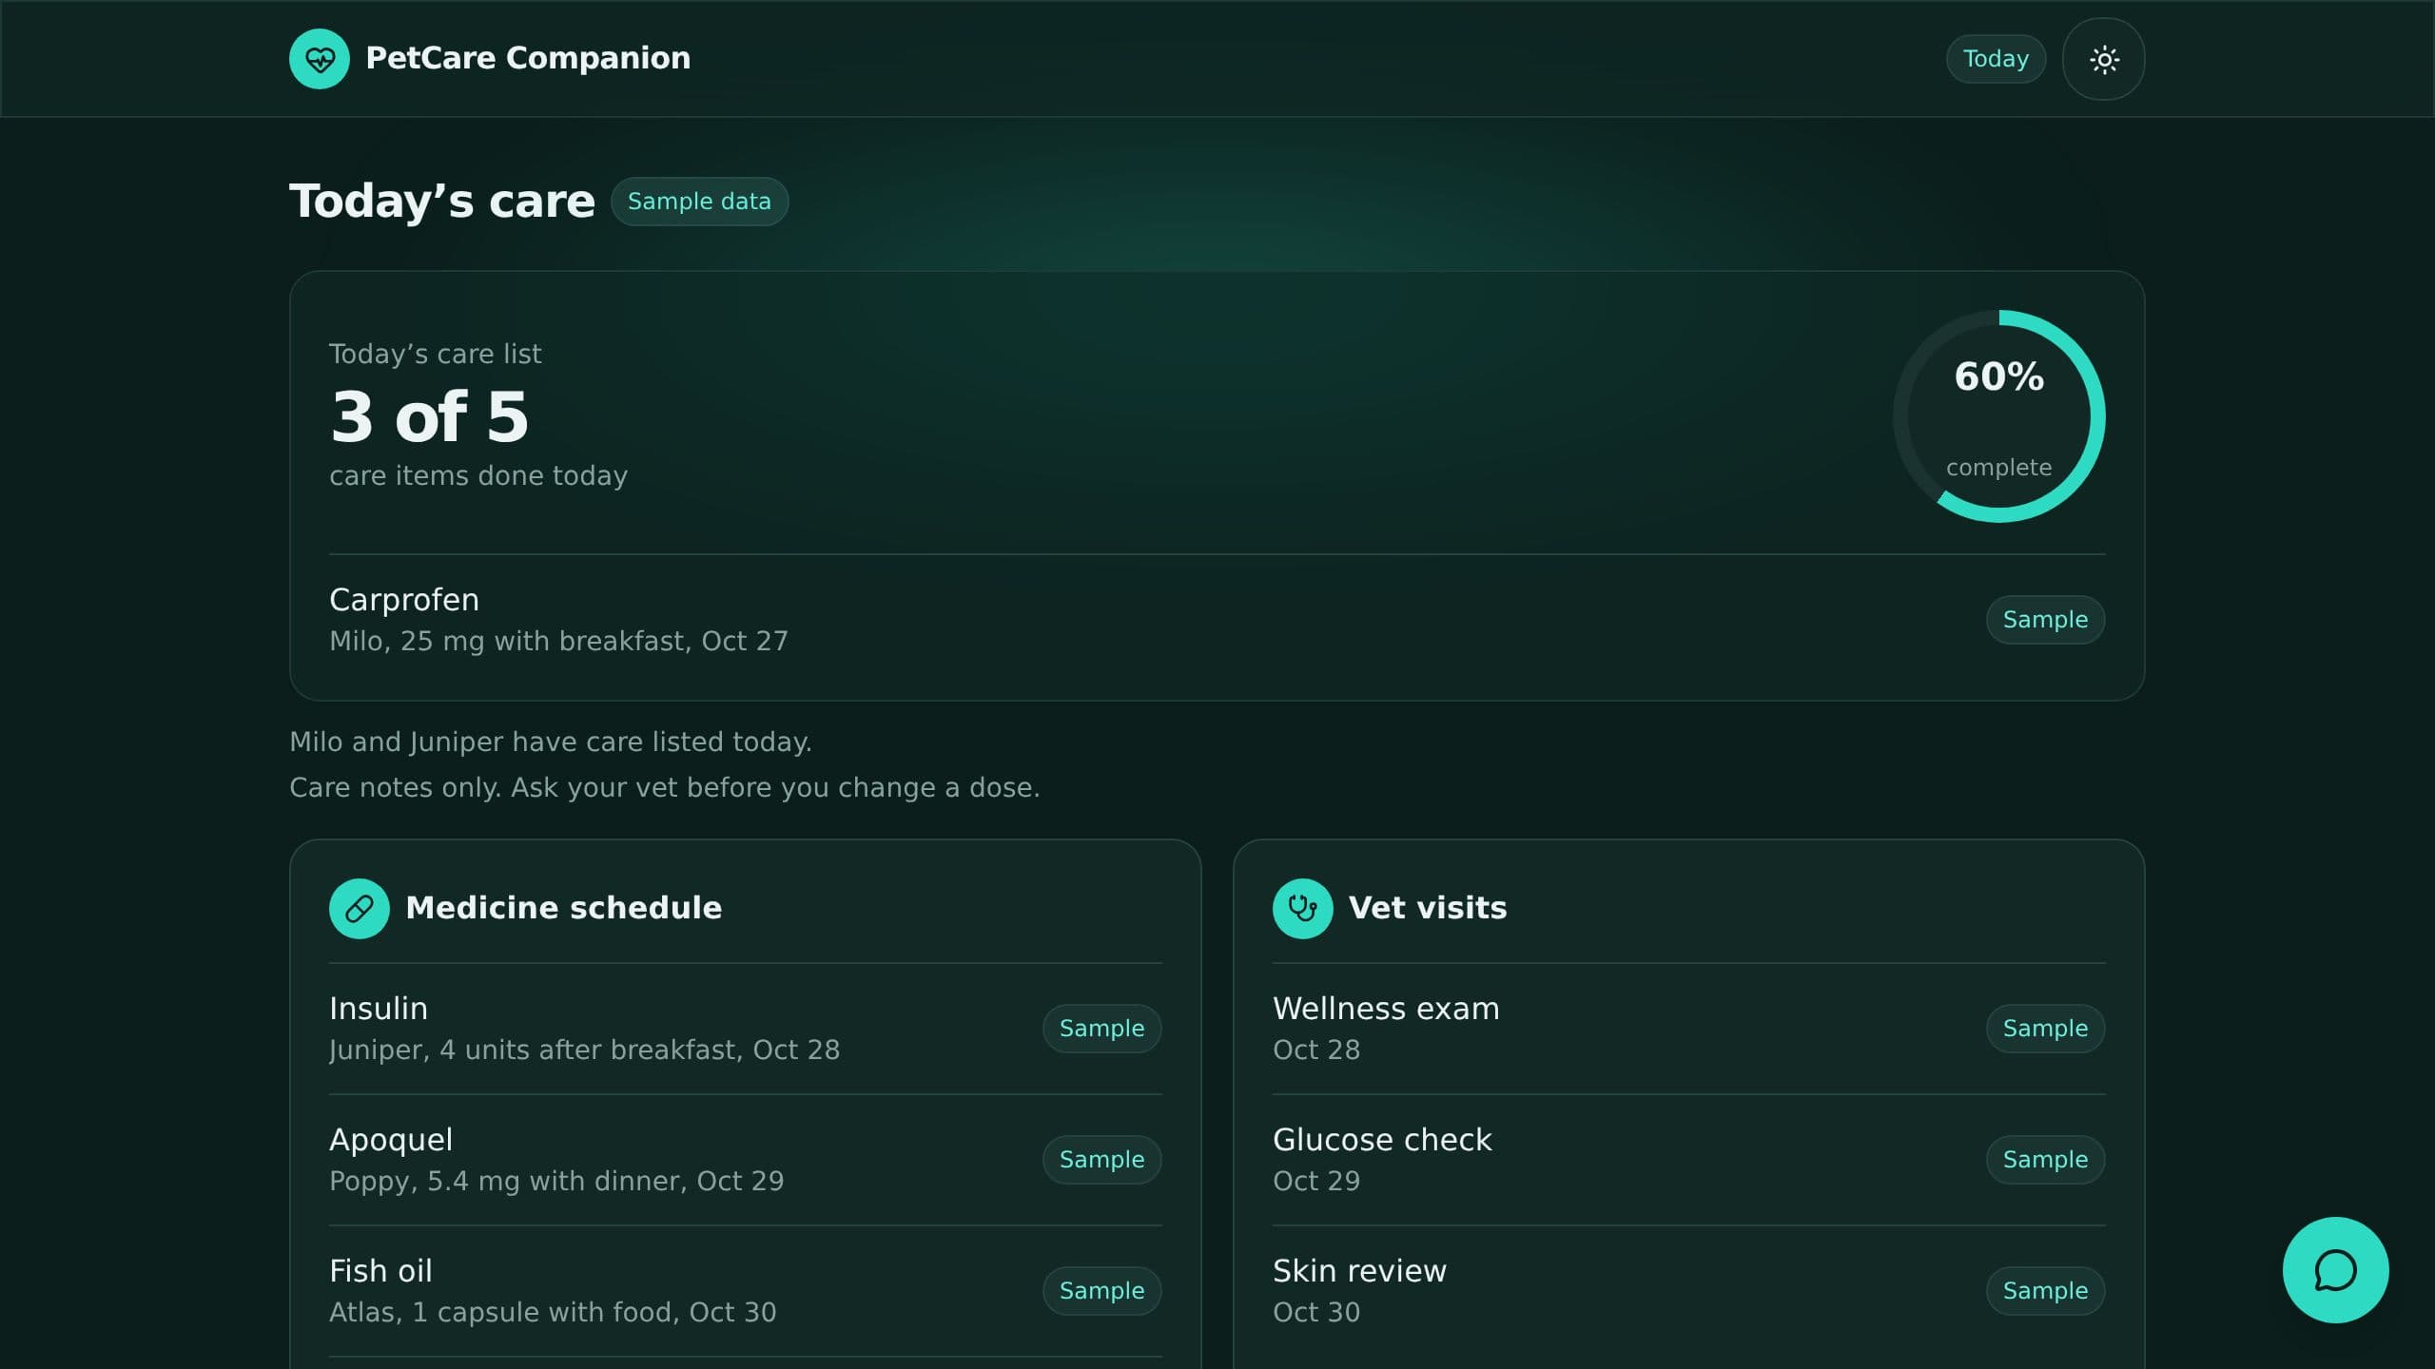Click the Sample badge for Apoquel
This screenshot has width=2435, height=1369.
coord(1101,1160)
